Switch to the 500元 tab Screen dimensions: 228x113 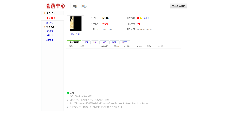[114, 42]
